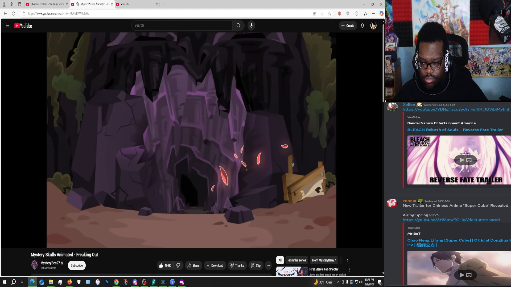Image resolution: width=511 pixels, height=287 pixels.
Task: Open more actions ellipsis under the video
Action: coord(268,265)
